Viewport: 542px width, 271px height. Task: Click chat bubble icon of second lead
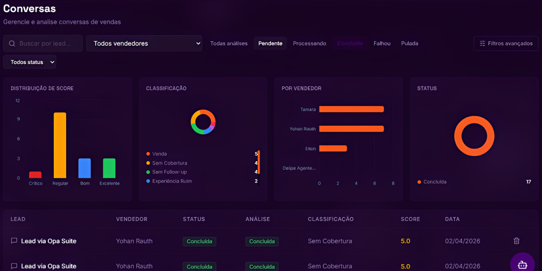pos(14,266)
